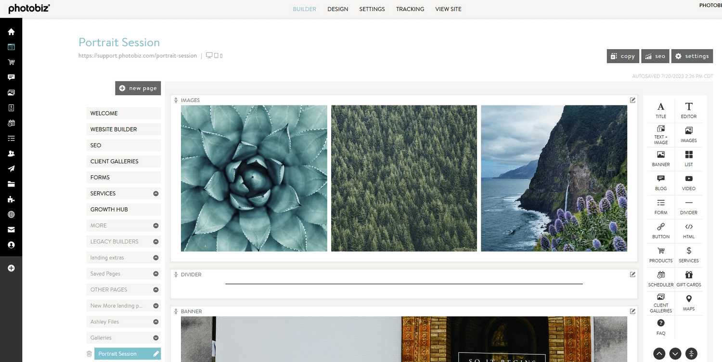This screenshot has height=362, width=722.
Task: Add a Video block to the page
Action: click(689, 183)
